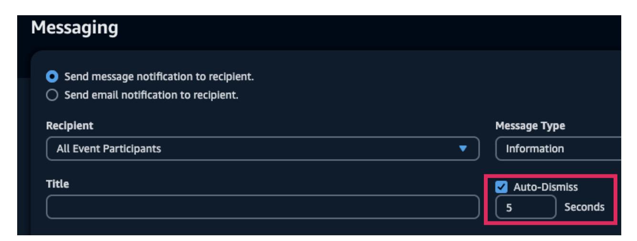Select 'Send email notification to recipient' radio button
Viewport: 637px width, 241px height.
point(50,95)
